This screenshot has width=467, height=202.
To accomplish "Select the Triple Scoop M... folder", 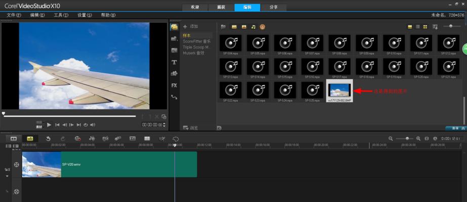I will tap(197, 47).
